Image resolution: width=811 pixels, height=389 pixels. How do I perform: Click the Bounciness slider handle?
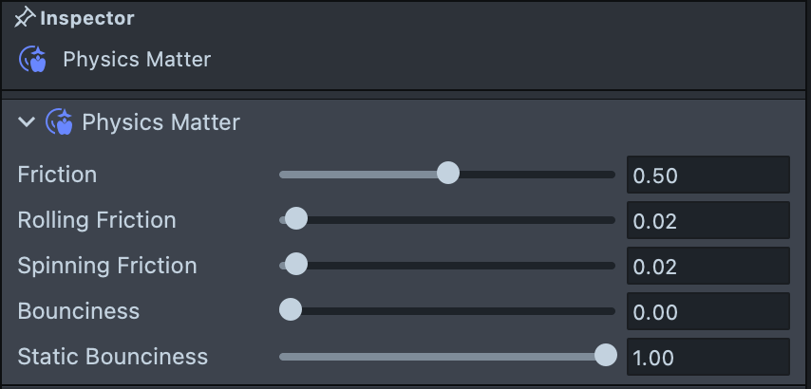click(291, 310)
